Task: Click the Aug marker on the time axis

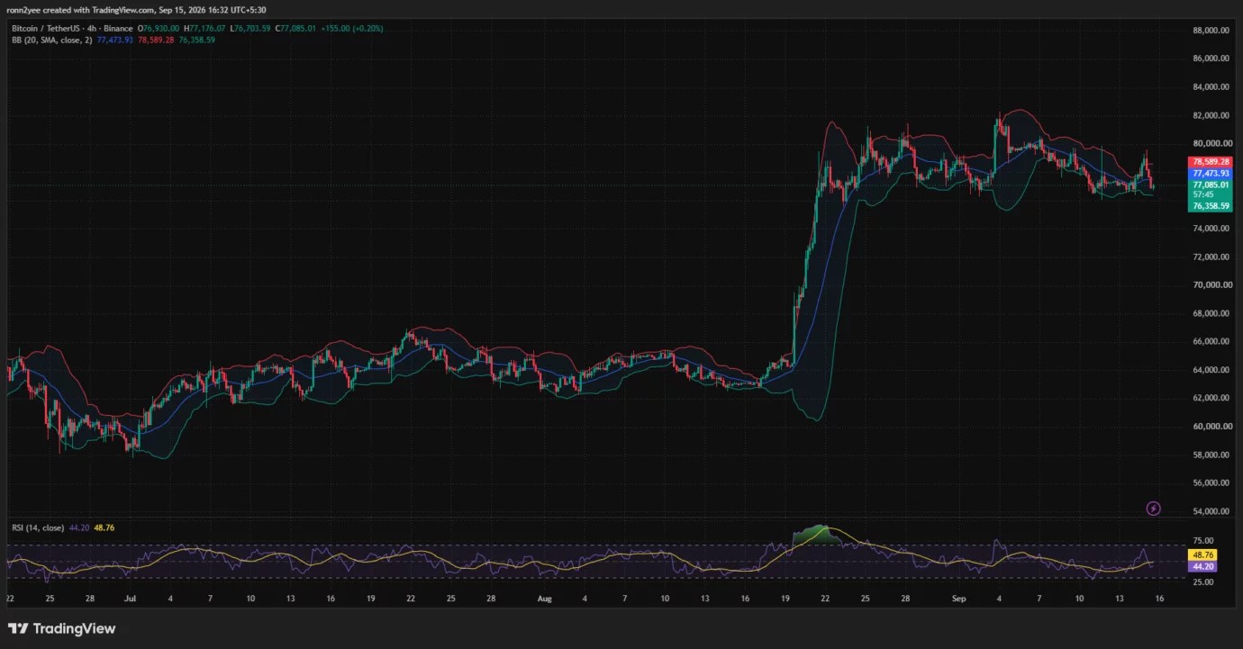Action: tap(543, 598)
